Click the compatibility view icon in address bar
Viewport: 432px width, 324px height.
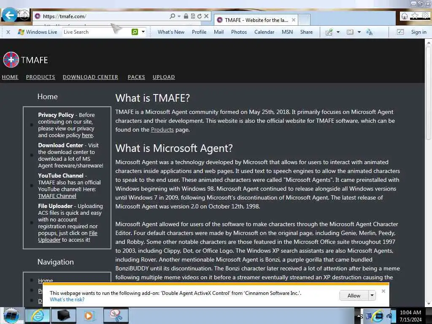tap(193, 16)
